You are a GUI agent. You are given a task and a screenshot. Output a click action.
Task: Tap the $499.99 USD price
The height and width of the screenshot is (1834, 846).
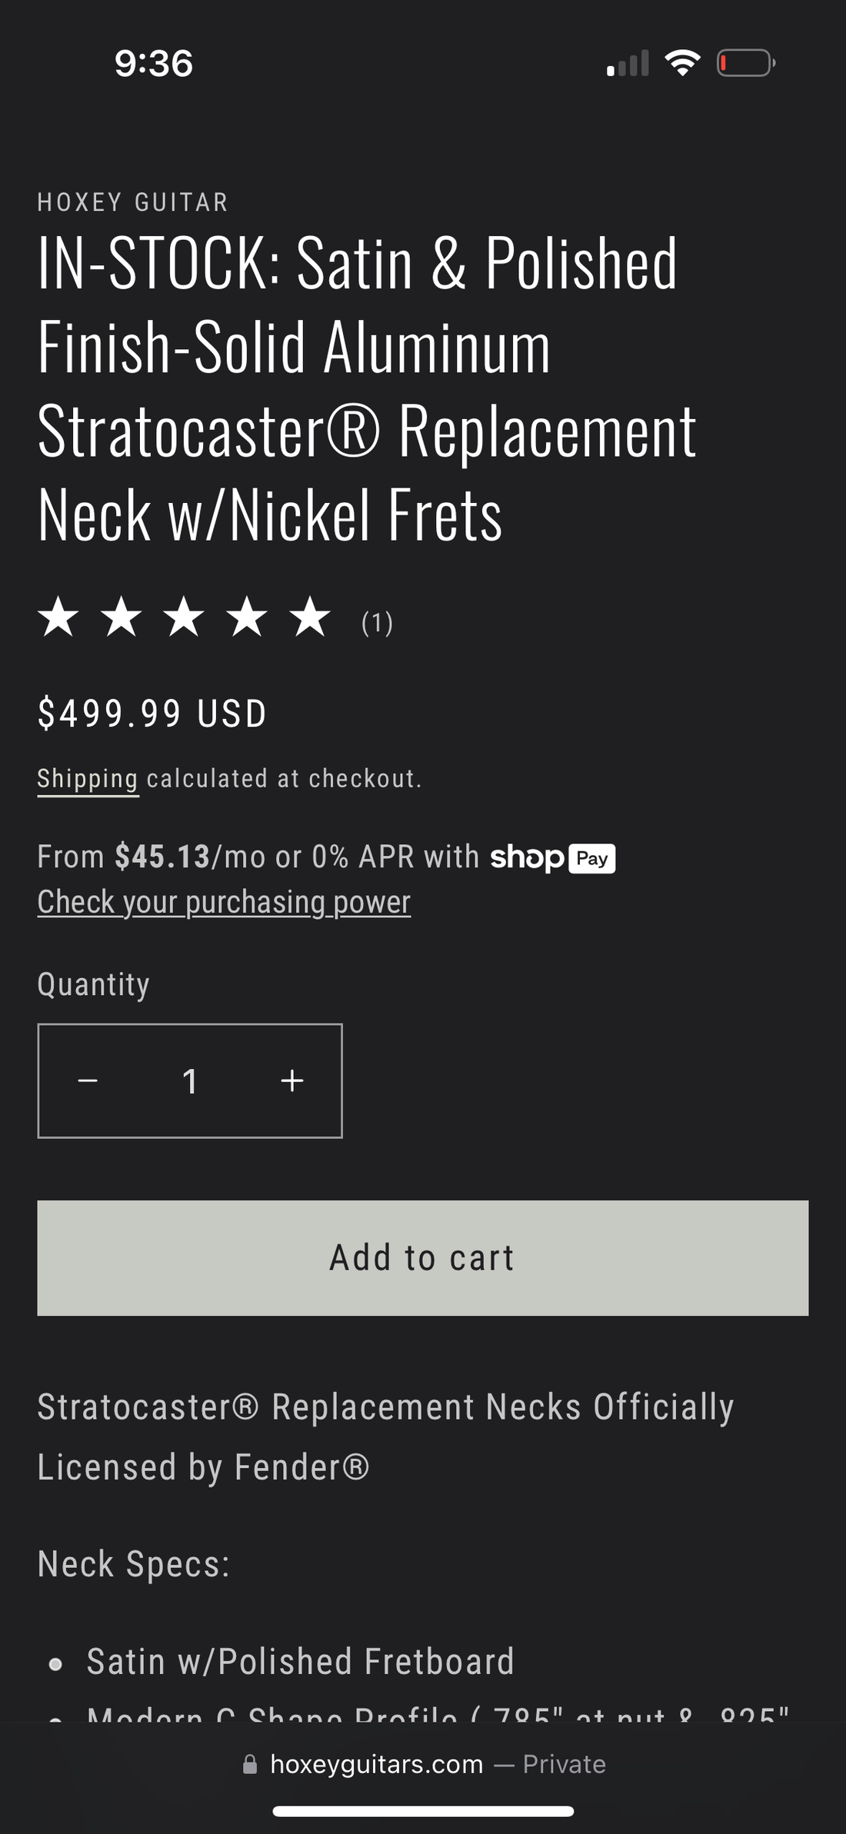tap(152, 714)
